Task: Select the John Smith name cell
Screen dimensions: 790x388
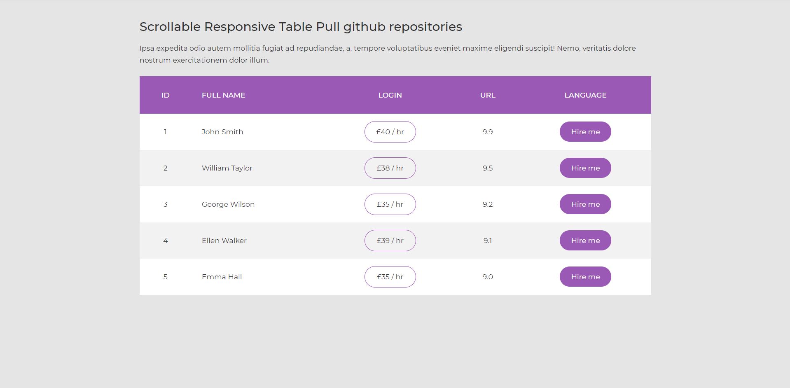Action: point(222,132)
